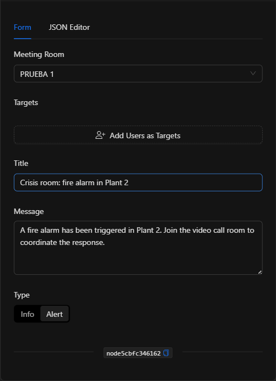276x381 pixels.
Task: Click the Message field label
Action: click(x=29, y=211)
